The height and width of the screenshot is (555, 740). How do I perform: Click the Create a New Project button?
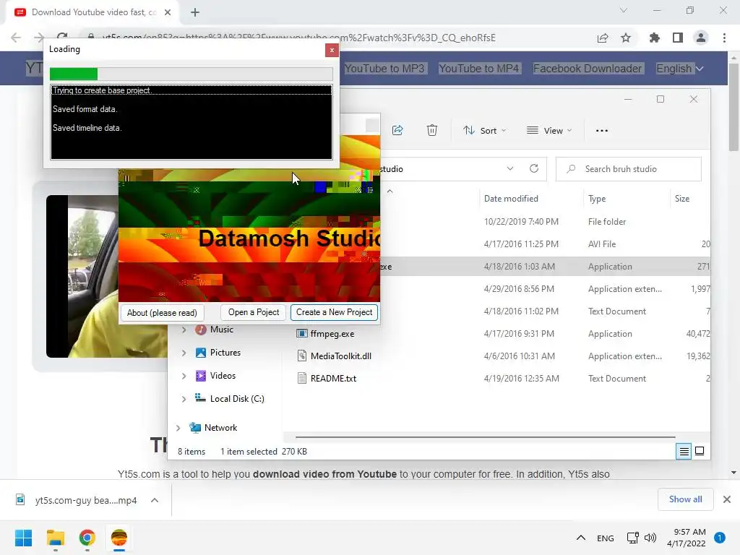[x=334, y=312]
